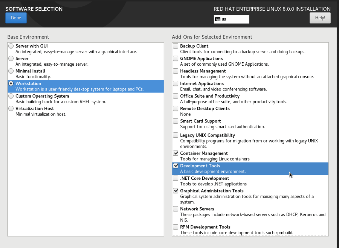339x248 pixels.
Task: Enable the Network Servers add-on
Action: click(x=175, y=209)
